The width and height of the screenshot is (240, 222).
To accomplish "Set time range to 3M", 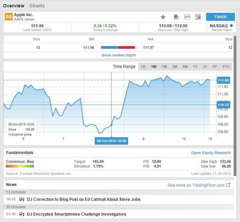I will click(x=175, y=67).
